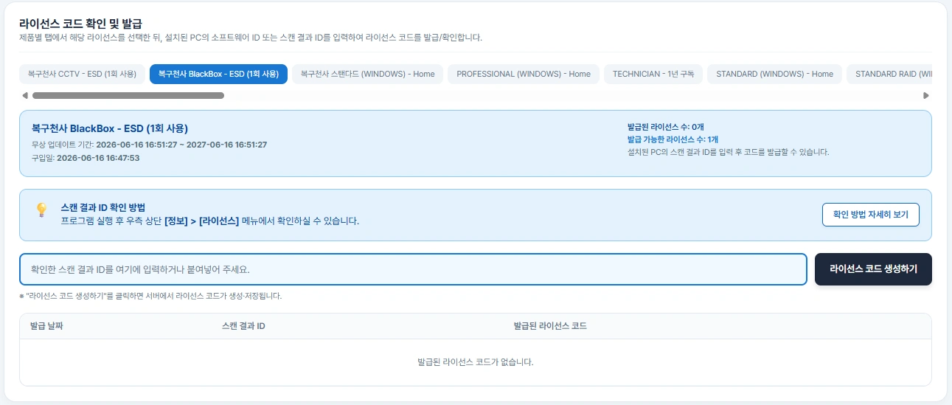This screenshot has width=952, height=405.
Task: Open 확인 방법 자세히 보기 button
Action: pos(871,215)
